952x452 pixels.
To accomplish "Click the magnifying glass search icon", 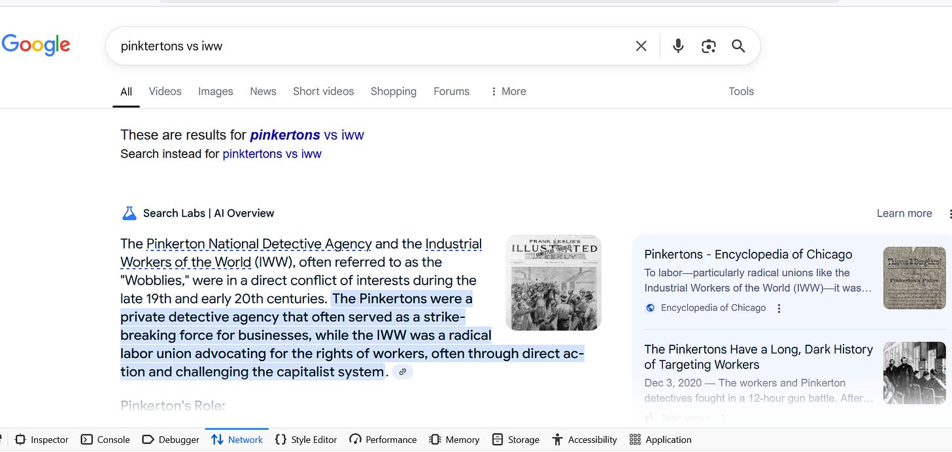I will point(738,46).
